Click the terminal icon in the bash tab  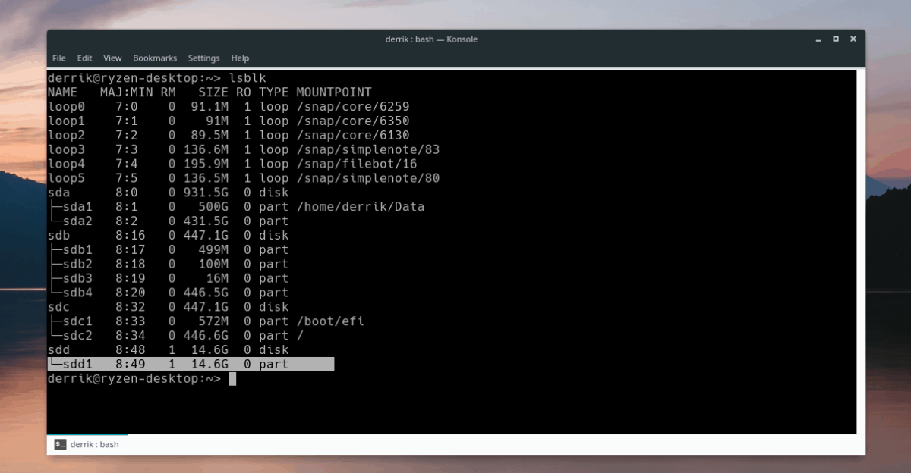[60, 444]
